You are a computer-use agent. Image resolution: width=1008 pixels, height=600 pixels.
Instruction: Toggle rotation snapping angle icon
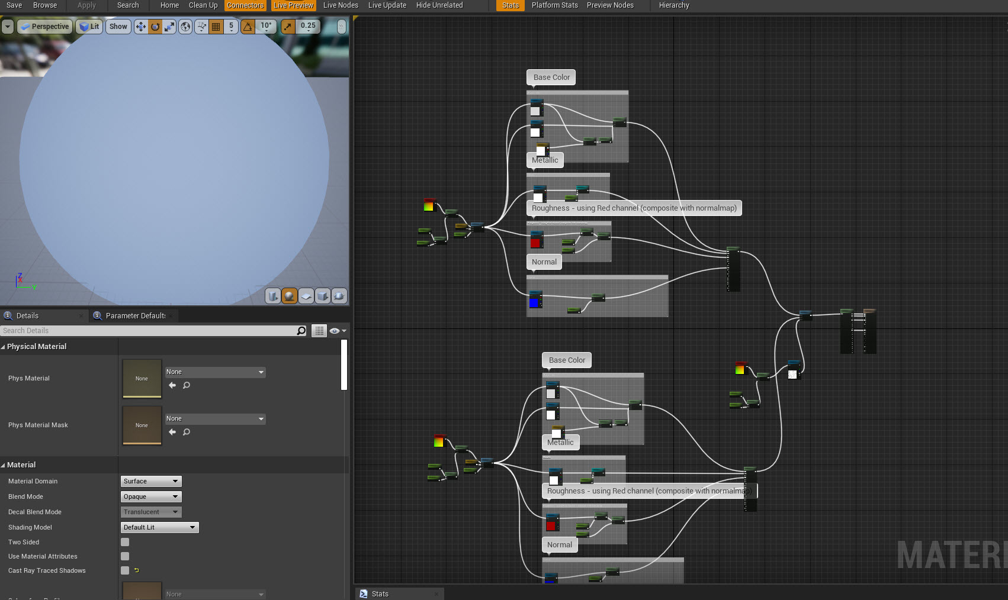pyautogui.click(x=248, y=27)
